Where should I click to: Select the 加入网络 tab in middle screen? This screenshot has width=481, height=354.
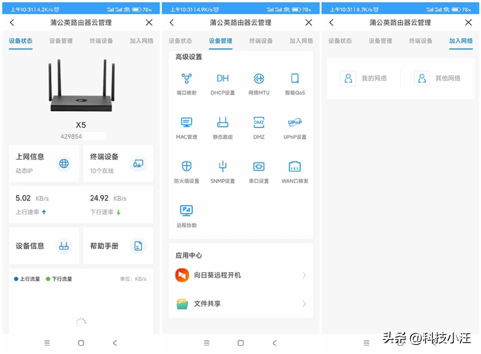pyautogui.click(x=301, y=41)
